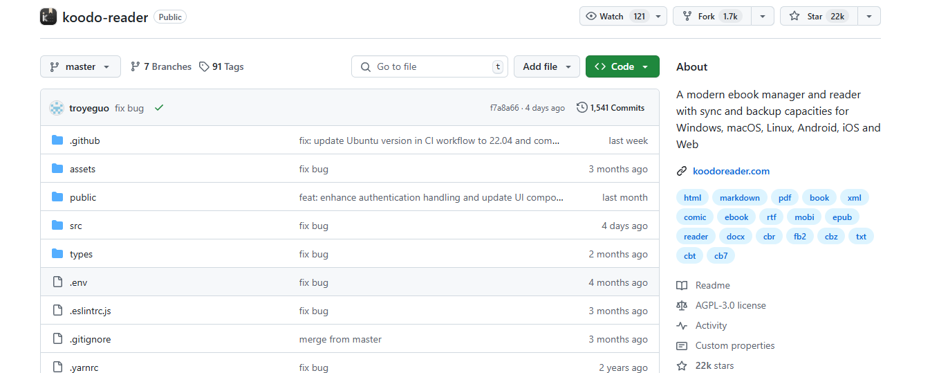The image size is (939, 373).
Task: Open the public folder
Action: click(83, 197)
